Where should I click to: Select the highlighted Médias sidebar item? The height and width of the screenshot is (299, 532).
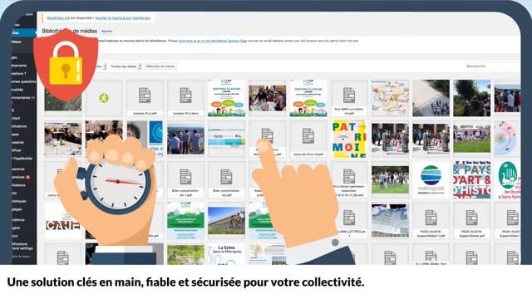[23, 33]
